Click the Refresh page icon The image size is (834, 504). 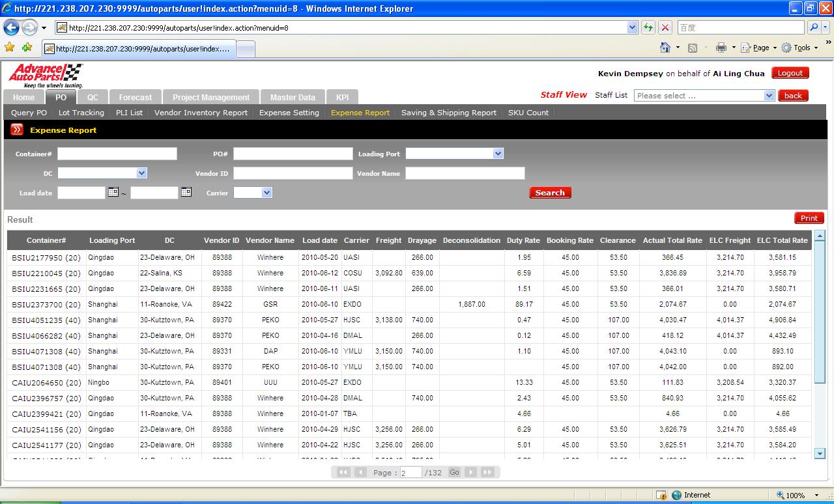648,27
